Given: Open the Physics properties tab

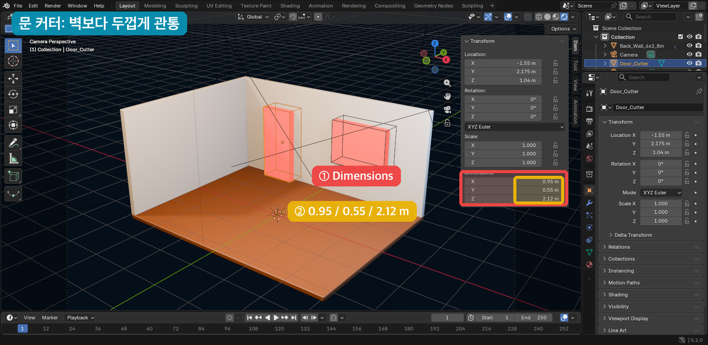Looking at the screenshot, I should point(589,227).
